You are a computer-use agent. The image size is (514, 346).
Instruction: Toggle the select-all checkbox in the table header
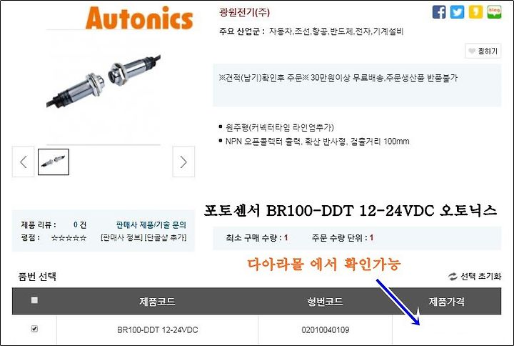tap(34, 300)
